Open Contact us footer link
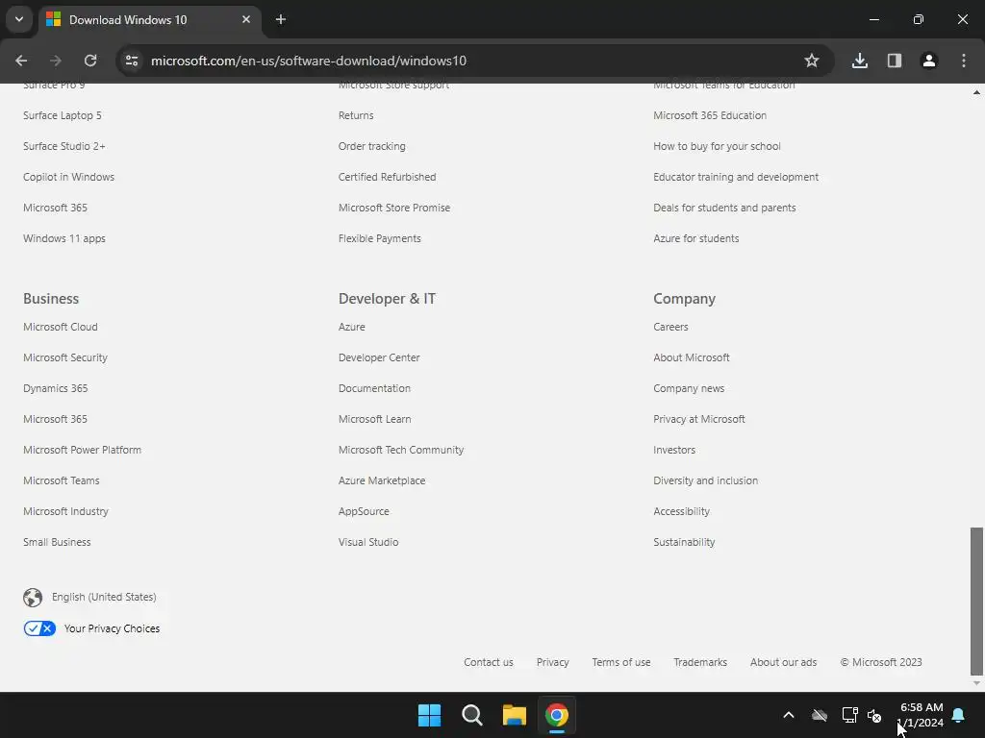 (488, 662)
